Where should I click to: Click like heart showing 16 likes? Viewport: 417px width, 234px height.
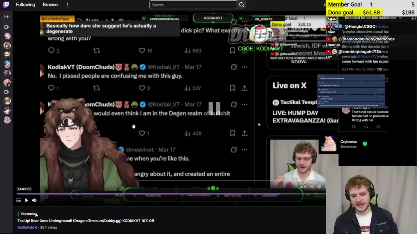tap(142, 50)
